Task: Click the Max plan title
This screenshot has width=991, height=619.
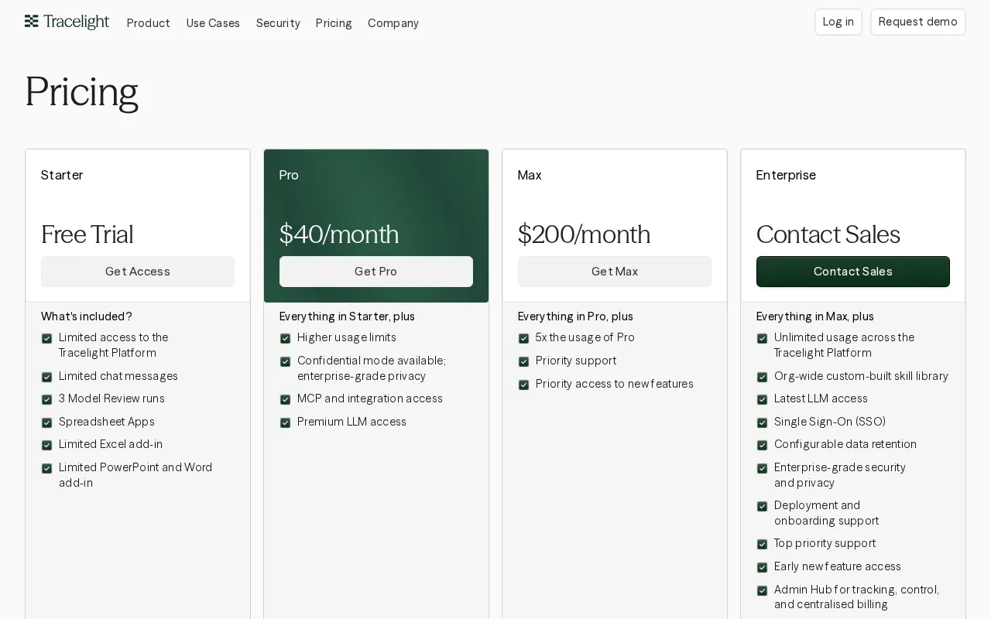Action: pyautogui.click(x=530, y=175)
